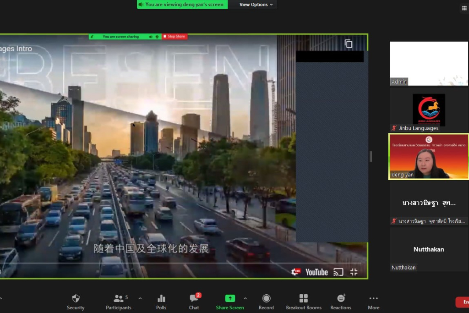Click the green shield icon in sharing toolbar
The width and height of the screenshot is (469, 313).
(x=157, y=37)
